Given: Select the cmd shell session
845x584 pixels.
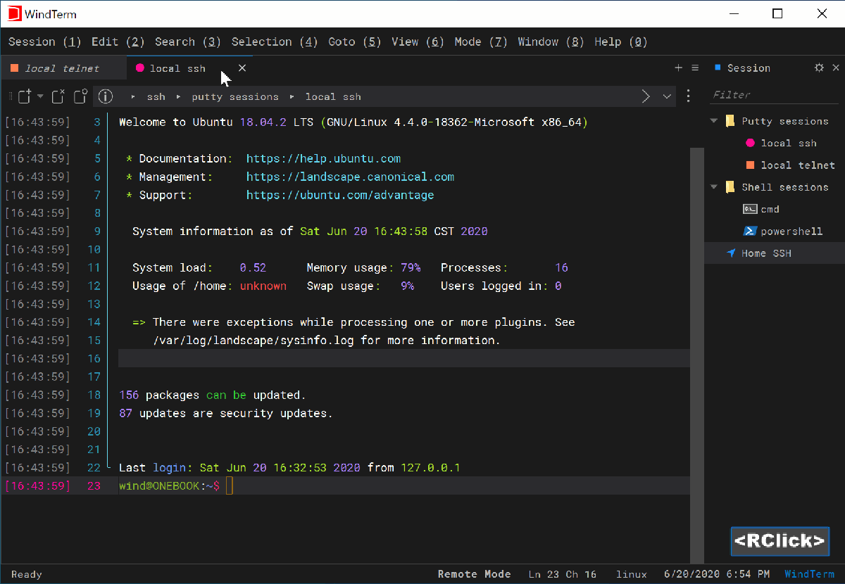Looking at the screenshot, I should coord(770,209).
